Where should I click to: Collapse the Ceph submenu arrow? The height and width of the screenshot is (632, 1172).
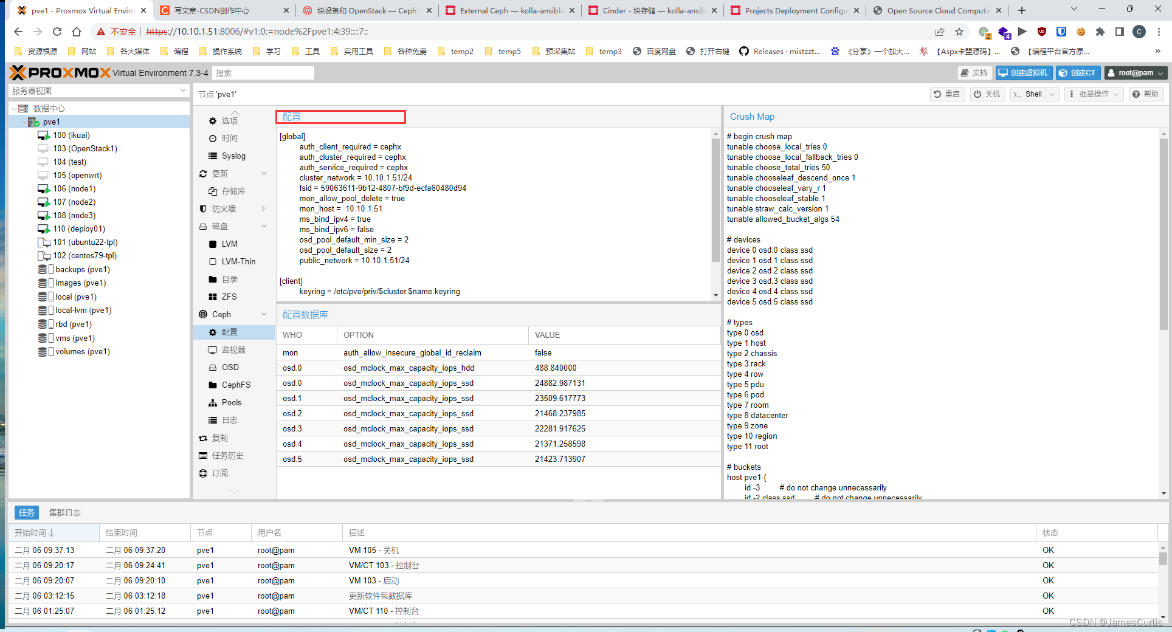tap(264, 315)
